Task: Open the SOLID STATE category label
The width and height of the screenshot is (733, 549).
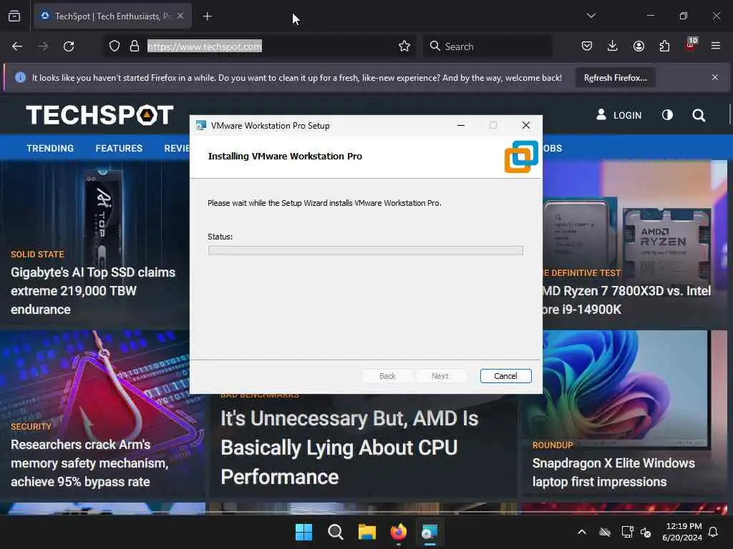Action: (x=37, y=254)
